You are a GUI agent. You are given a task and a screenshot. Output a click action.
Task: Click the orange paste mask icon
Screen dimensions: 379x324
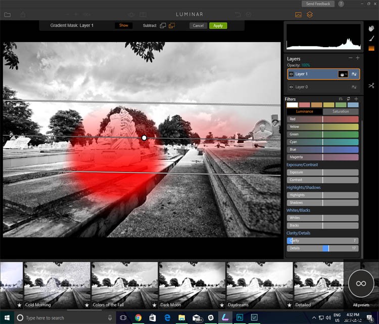coord(172,25)
